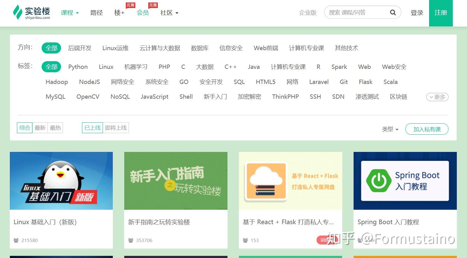
Task: Select the Shell tag
Action: point(186,97)
